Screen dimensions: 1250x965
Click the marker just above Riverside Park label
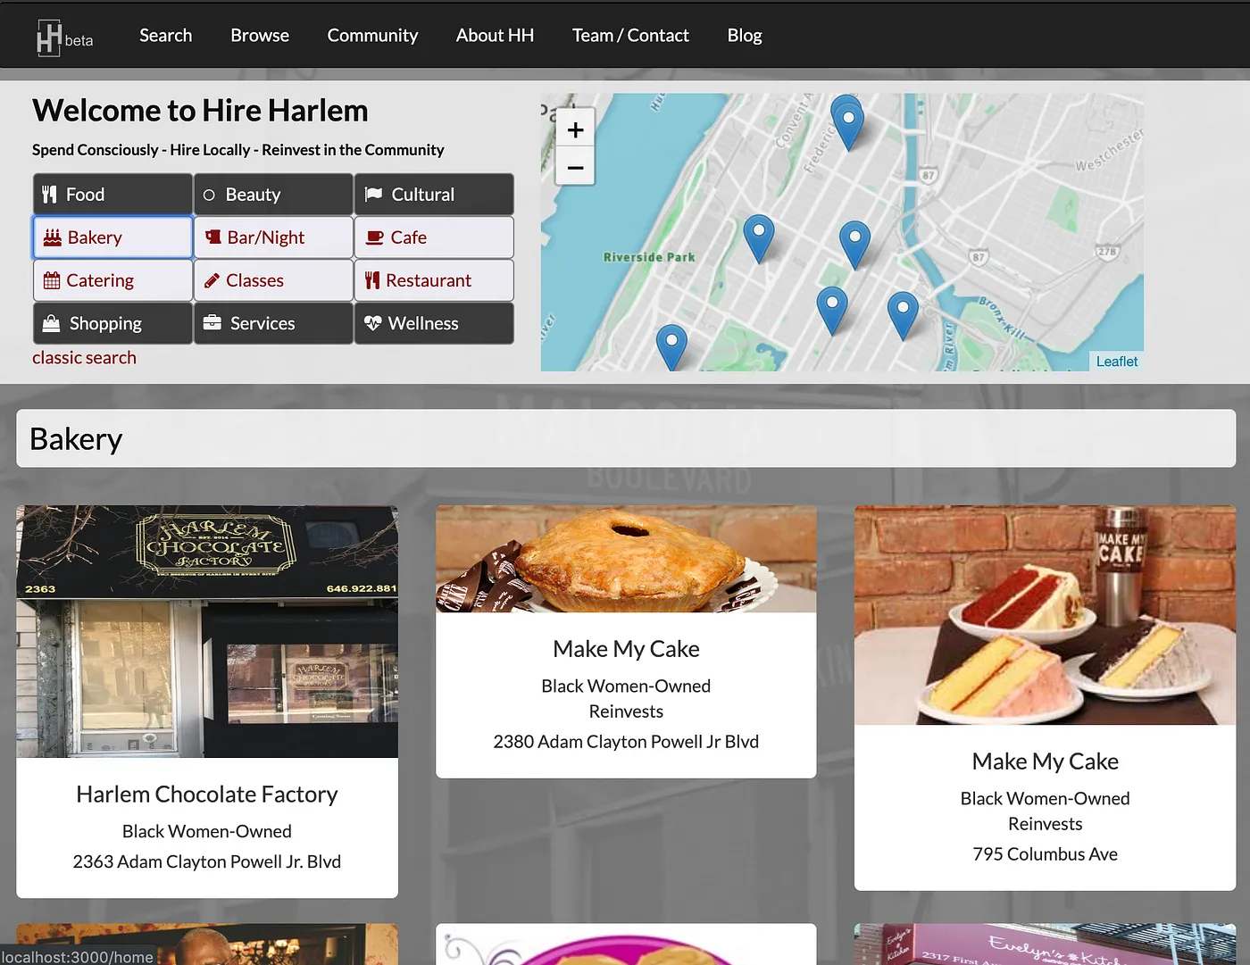coord(759,239)
